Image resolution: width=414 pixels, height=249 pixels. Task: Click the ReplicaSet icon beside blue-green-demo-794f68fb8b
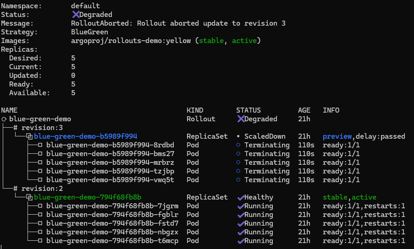[x=29, y=197]
